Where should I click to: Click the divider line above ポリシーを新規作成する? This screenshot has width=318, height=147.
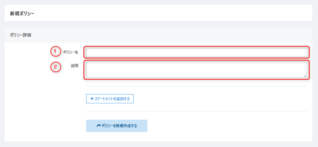pyautogui.click(x=196, y=111)
